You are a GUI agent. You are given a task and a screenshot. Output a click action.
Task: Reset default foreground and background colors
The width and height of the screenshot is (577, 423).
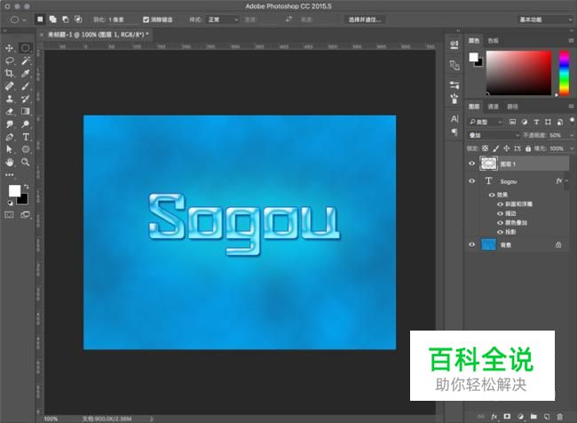11,203
